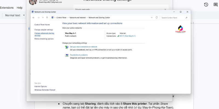
Task: Open the Help menu
Action: (19, 8)
